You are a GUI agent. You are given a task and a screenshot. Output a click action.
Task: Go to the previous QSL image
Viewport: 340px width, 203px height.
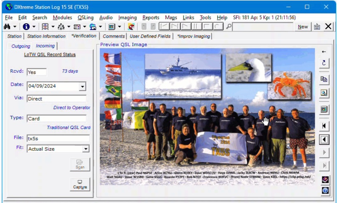[x=324, y=139]
